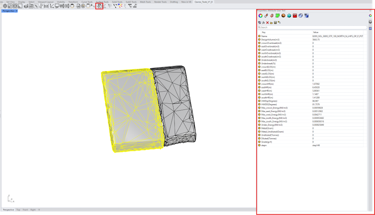
Task: Switch to the Top viewport tab
Action: pos(18,210)
